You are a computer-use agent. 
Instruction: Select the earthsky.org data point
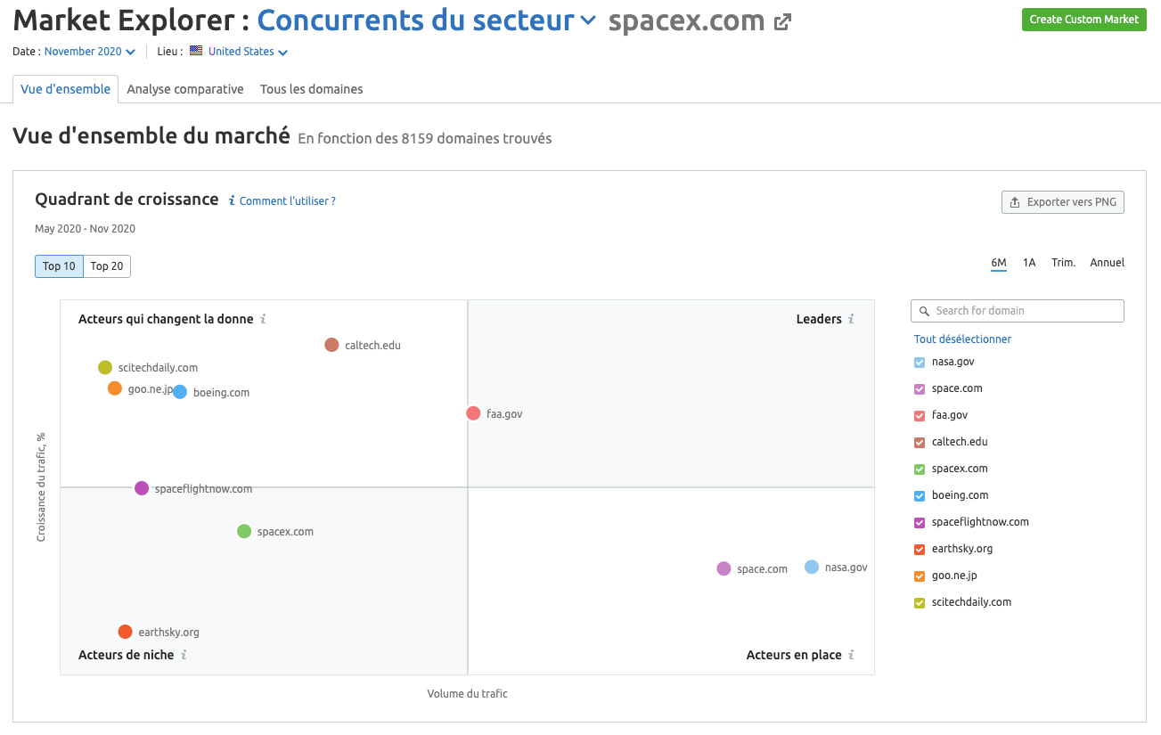125,632
